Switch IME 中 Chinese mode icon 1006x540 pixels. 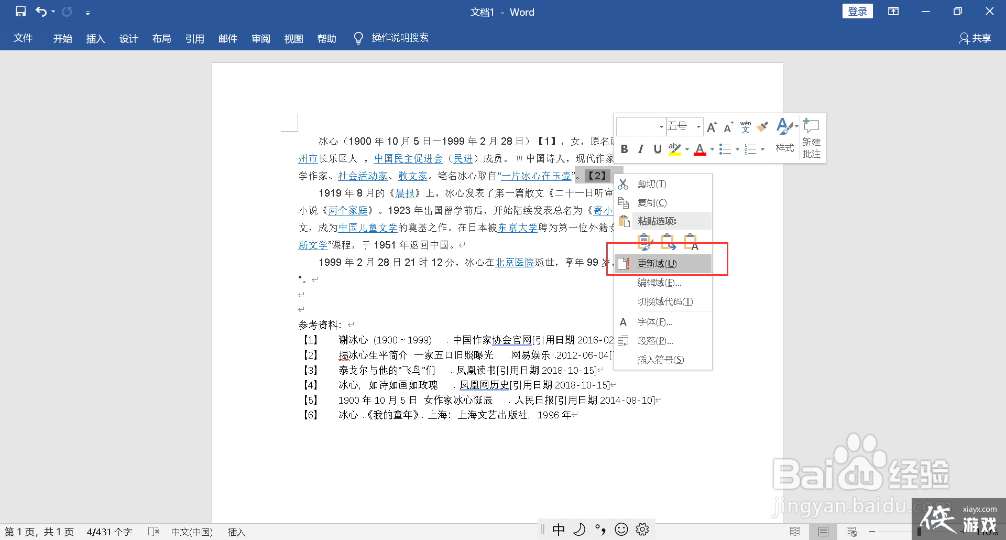pos(559,530)
